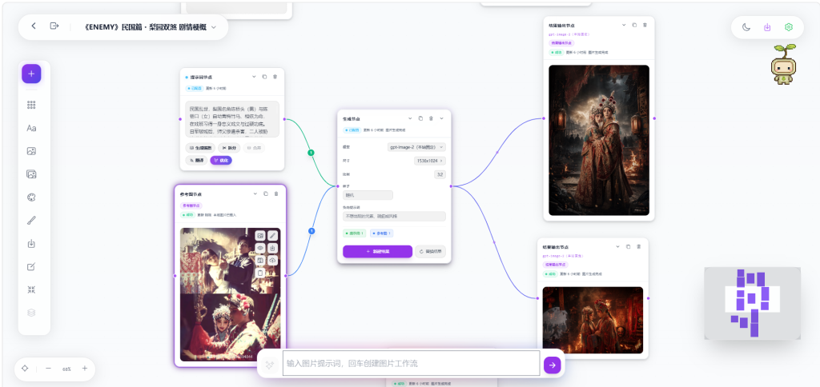The image size is (820, 387).
Task: Click the blue reference image count tag
Action: [382, 233]
